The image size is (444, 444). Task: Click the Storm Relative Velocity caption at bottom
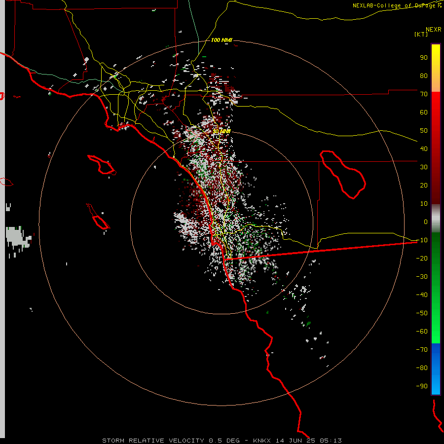pos(222,441)
